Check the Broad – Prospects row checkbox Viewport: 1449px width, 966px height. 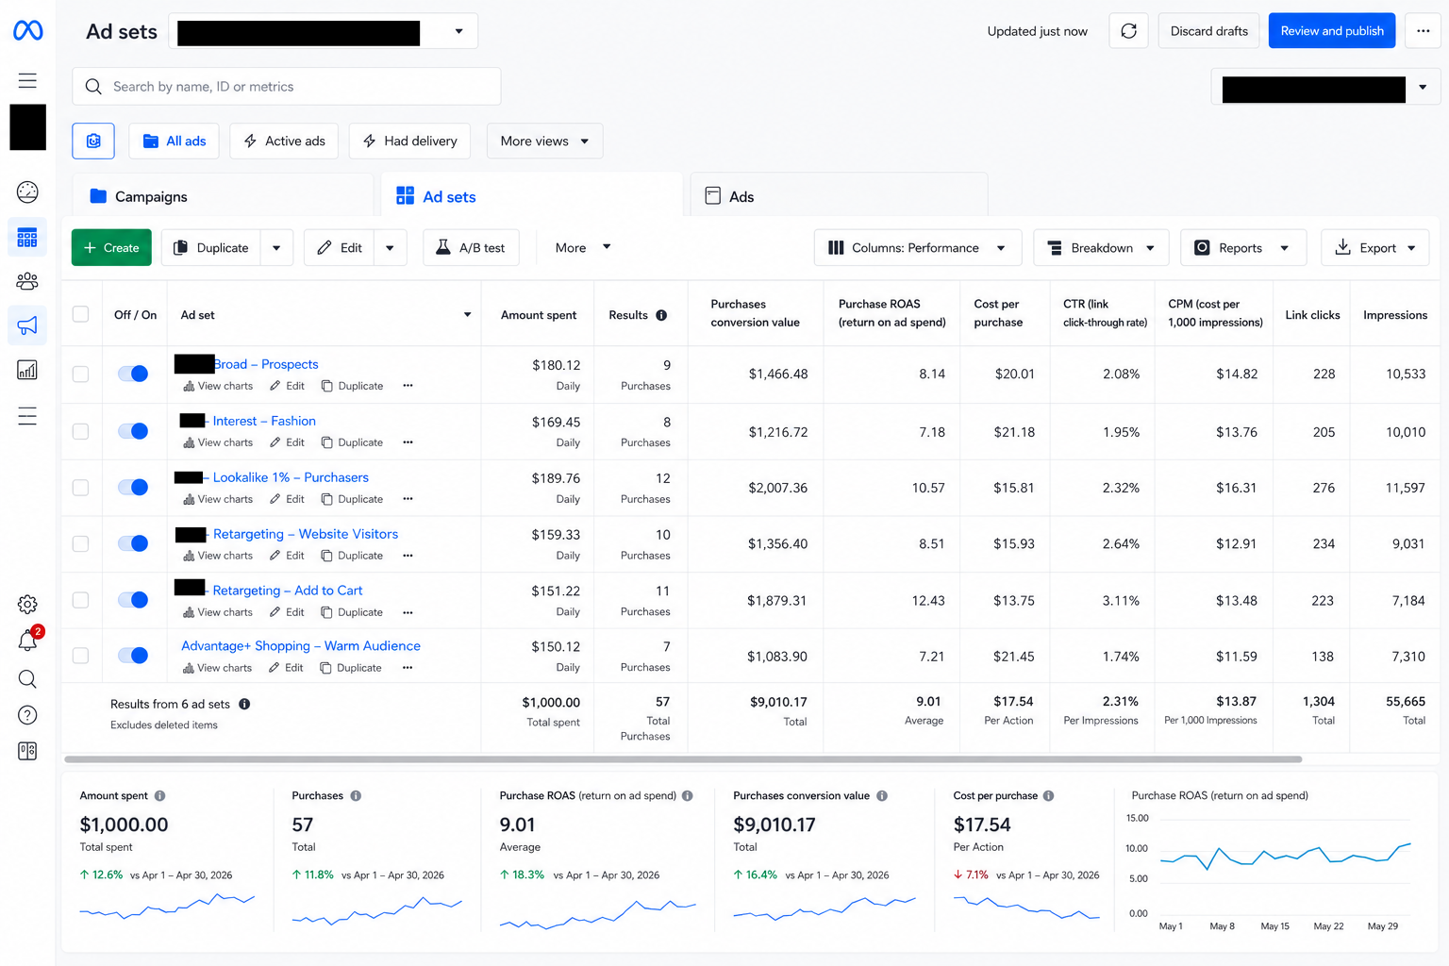pos(81,374)
